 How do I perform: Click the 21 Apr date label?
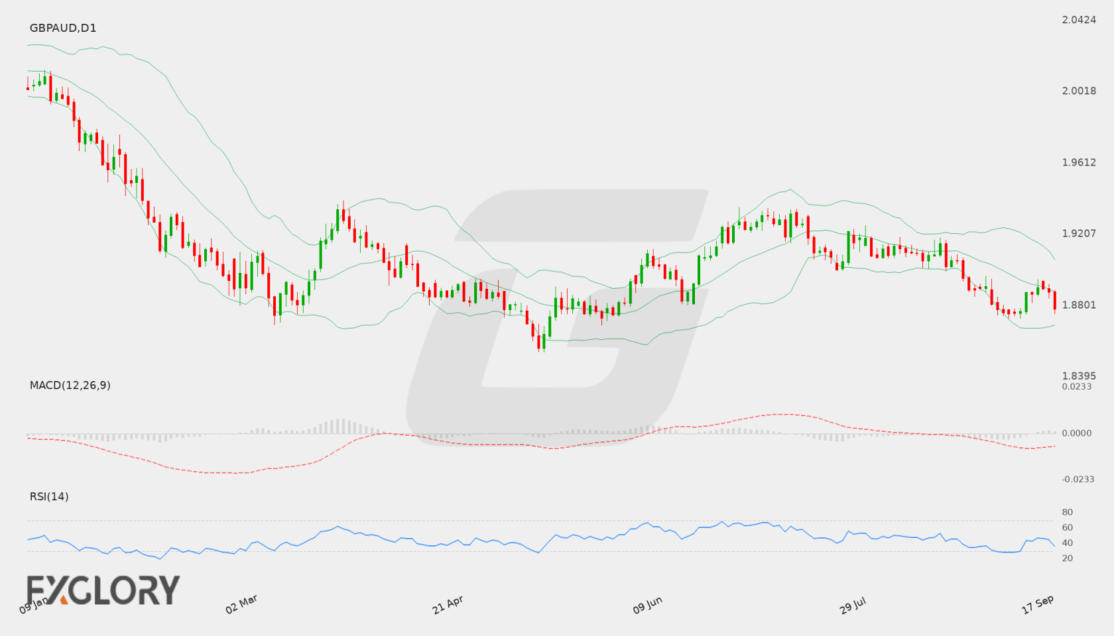(x=448, y=605)
